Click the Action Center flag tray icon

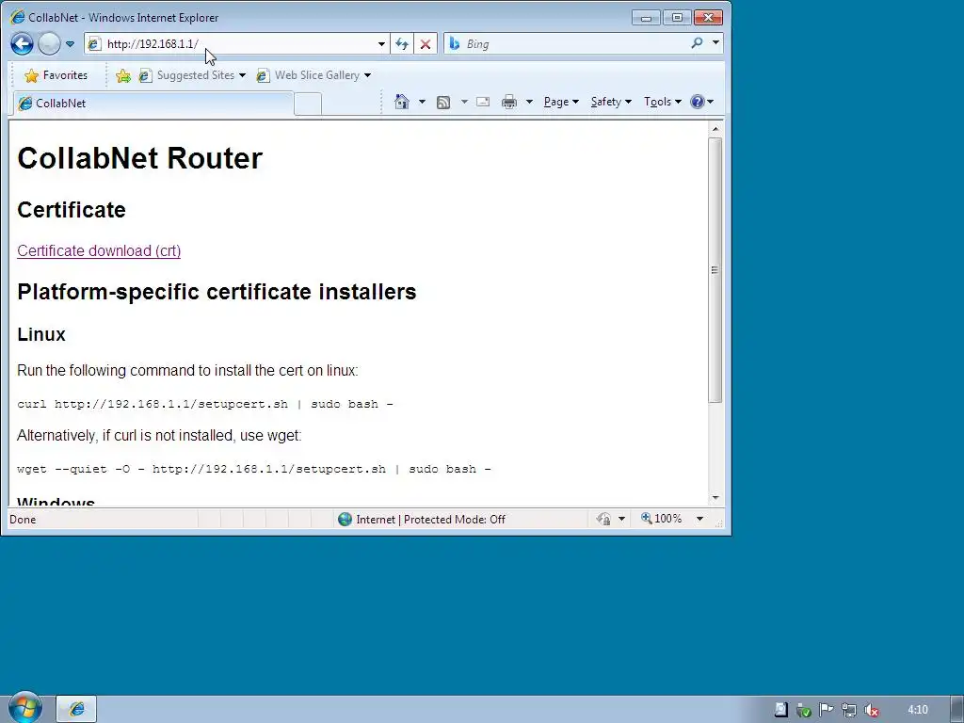[826, 710]
